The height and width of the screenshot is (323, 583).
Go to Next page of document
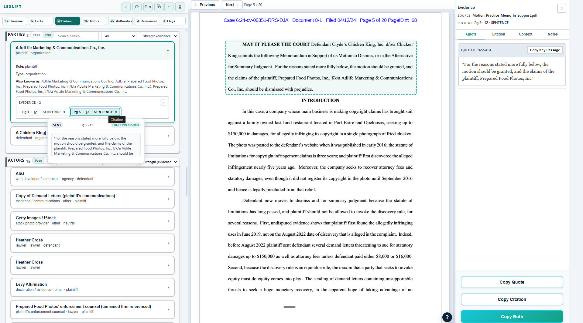(232, 5)
